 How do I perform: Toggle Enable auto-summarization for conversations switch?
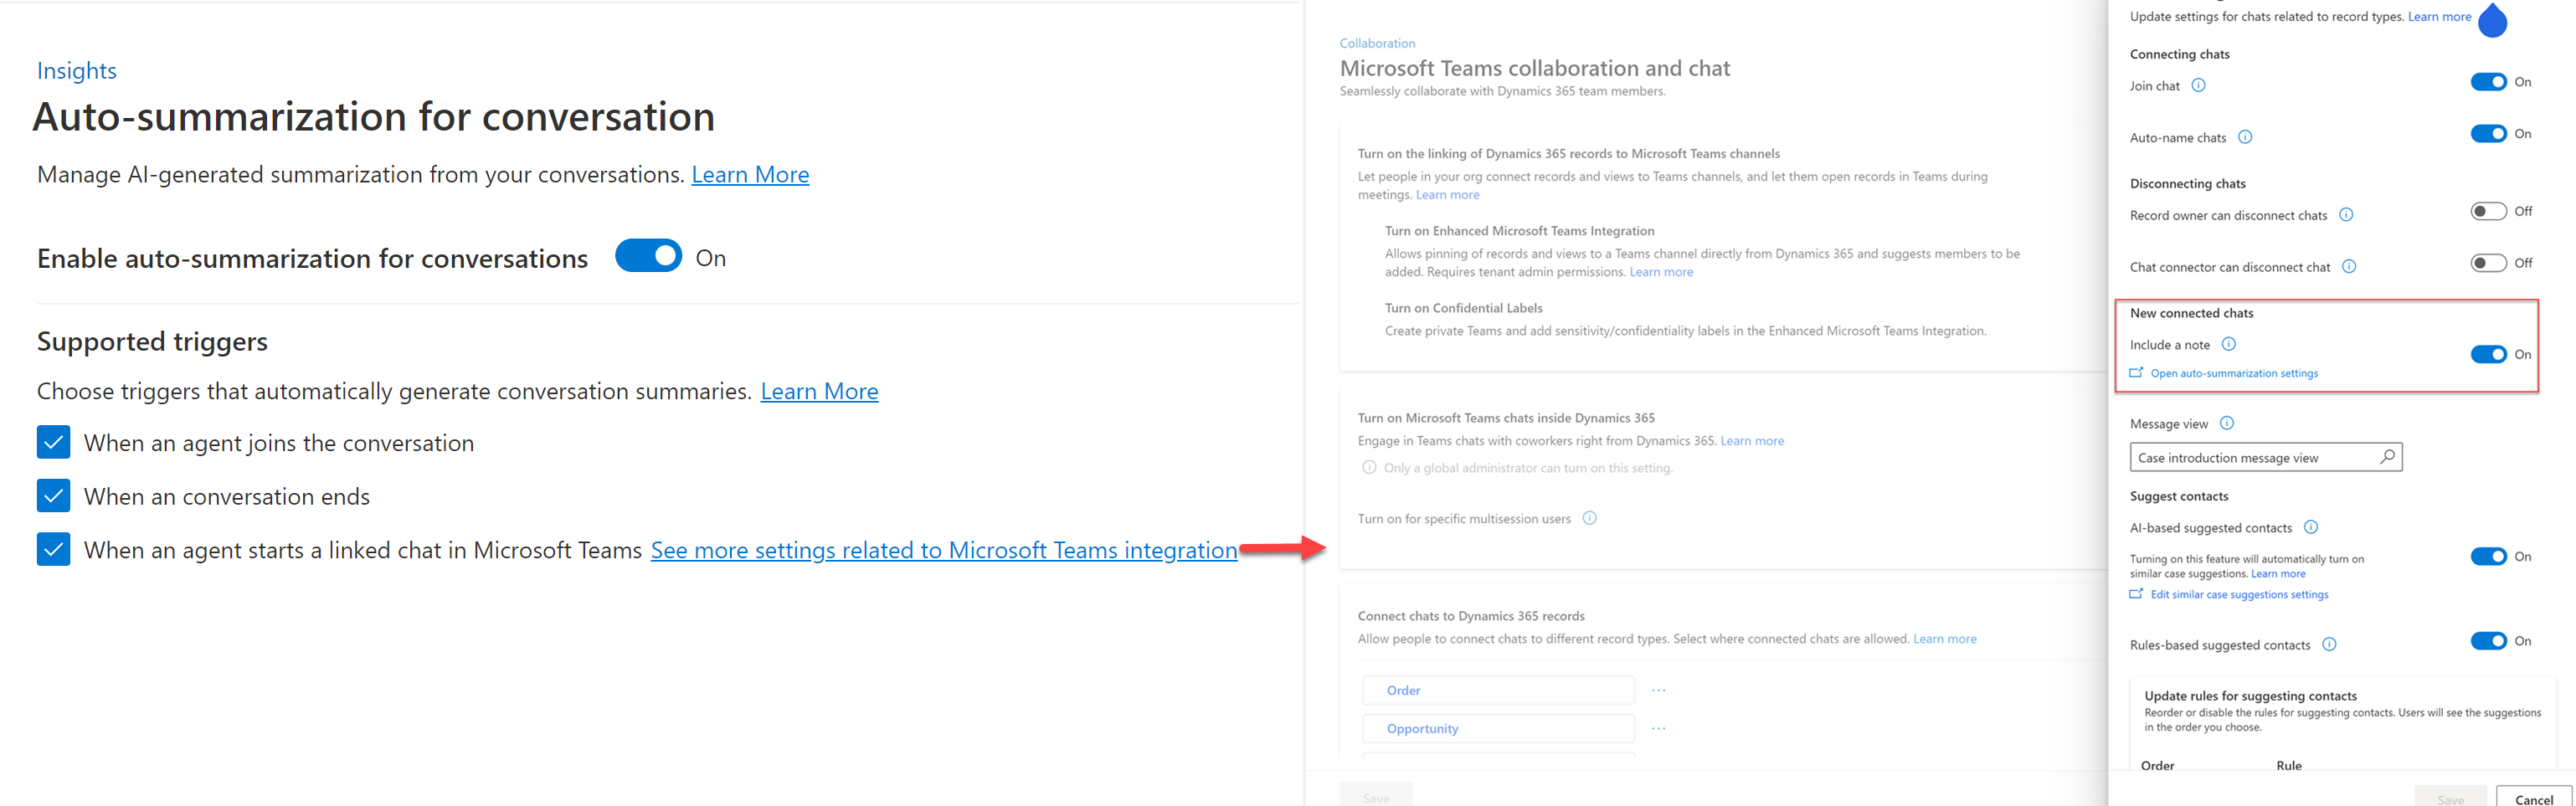[648, 256]
